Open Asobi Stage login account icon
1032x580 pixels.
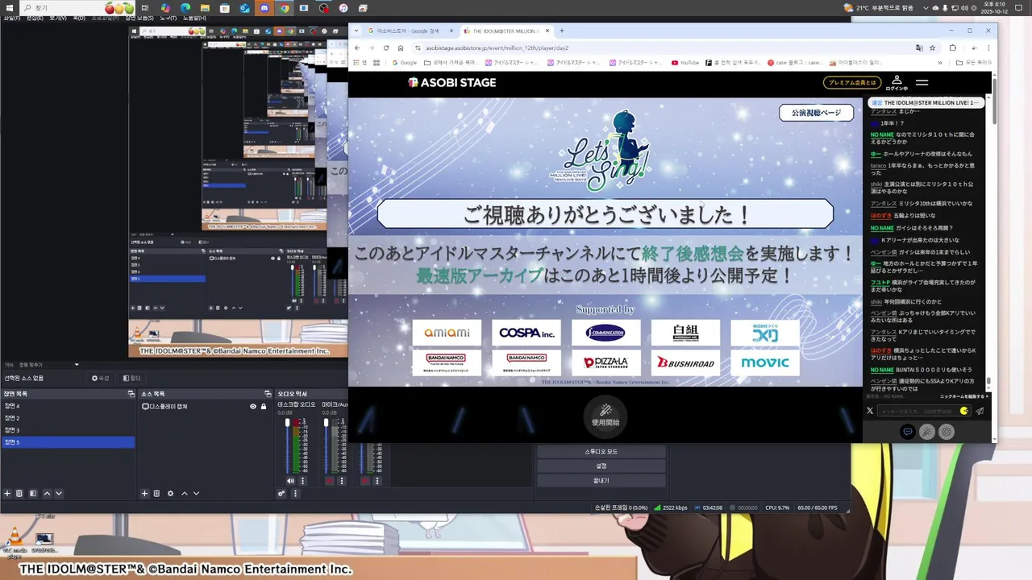[x=897, y=82]
